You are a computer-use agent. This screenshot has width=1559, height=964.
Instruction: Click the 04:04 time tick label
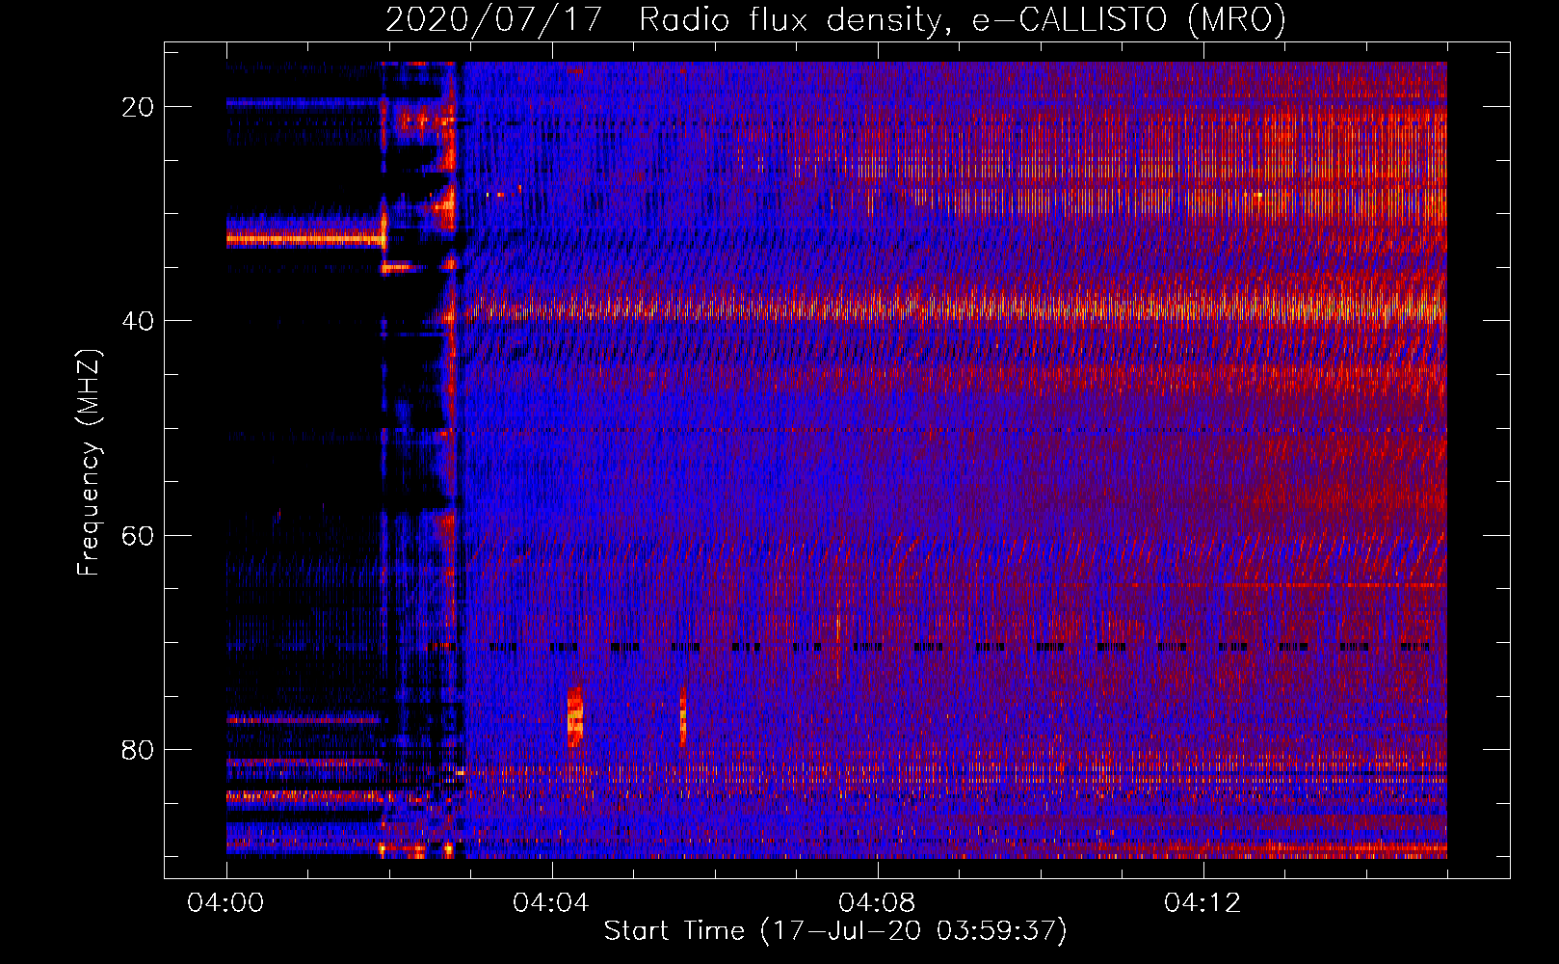coord(551,903)
